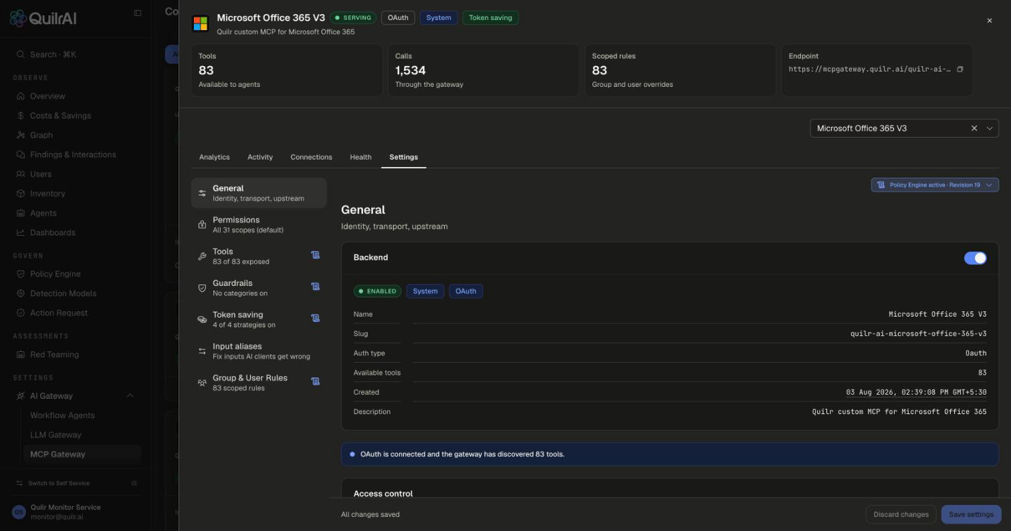
Task: Go to Graph view
Action: (x=41, y=135)
